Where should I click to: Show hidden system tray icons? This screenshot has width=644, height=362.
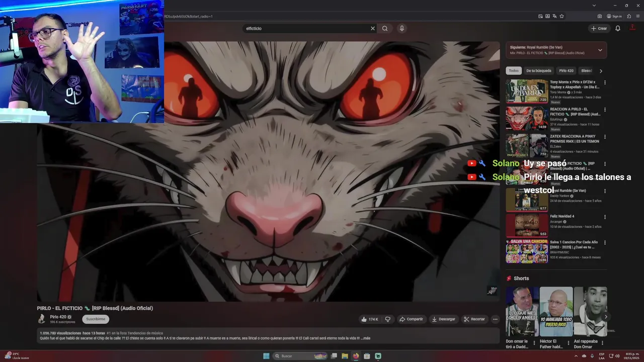click(x=576, y=356)
